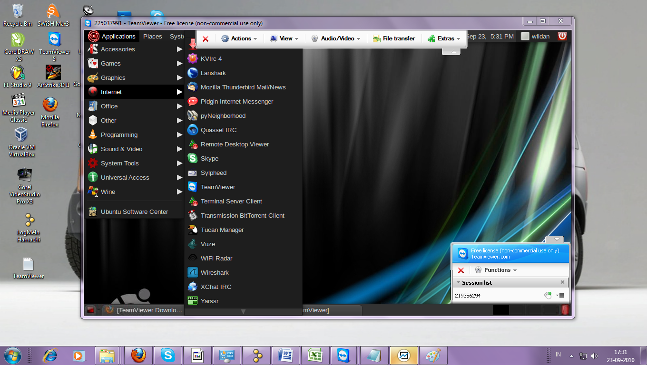
Task: Collapse the session panel using its top arrow tab
Action: pyautogui.click(x=555, y=239)
